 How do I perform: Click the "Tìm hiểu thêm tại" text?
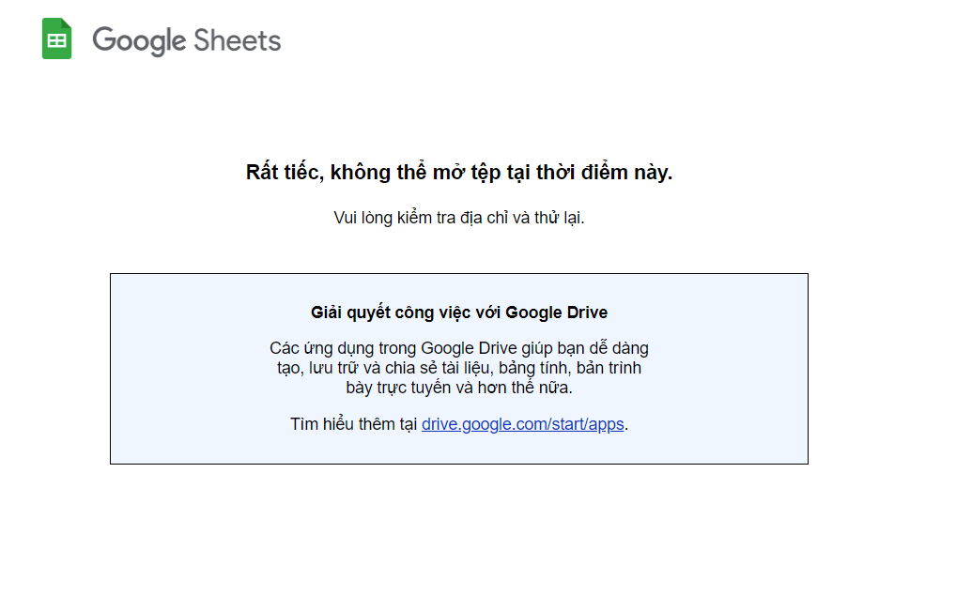click(x=353, y=424)
